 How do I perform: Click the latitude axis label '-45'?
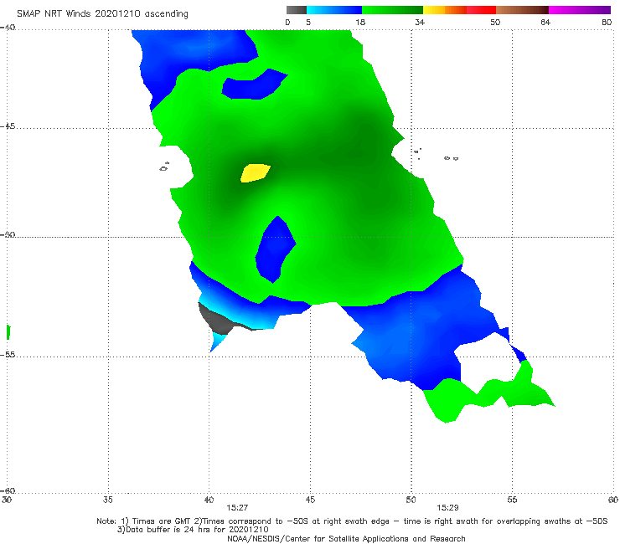8,126
